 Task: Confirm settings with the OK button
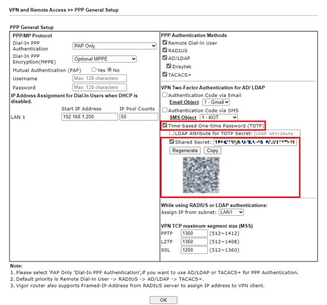click(x=163, y=300)
